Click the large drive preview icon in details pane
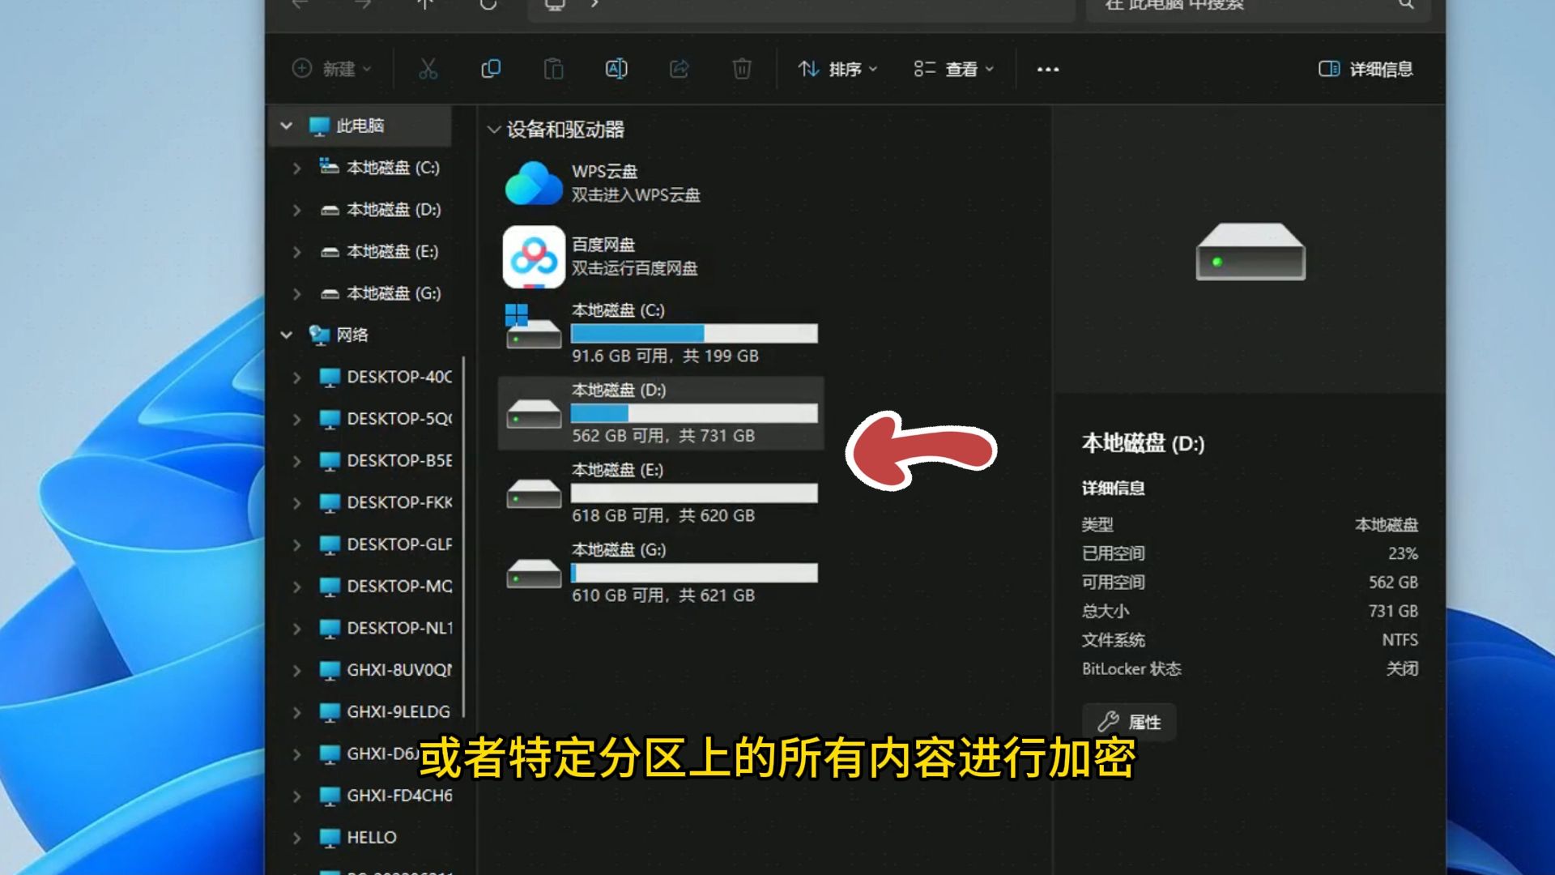 pyautogui.click(x=1250, y=252)
